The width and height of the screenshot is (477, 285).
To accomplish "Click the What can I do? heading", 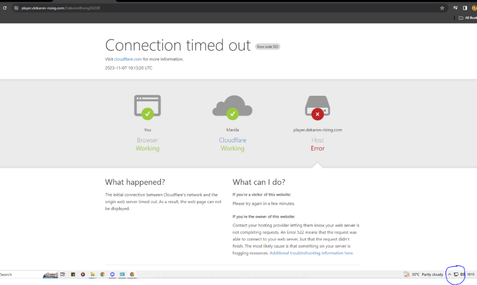I will pyautogui.click(x=259, y=182).
